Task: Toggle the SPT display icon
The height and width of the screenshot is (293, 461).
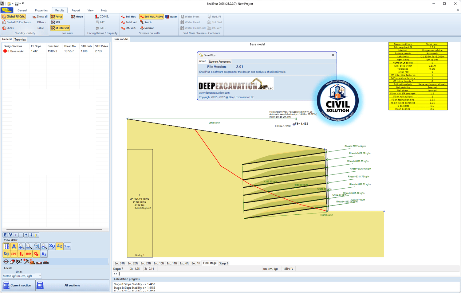Action: click(14, 254)
